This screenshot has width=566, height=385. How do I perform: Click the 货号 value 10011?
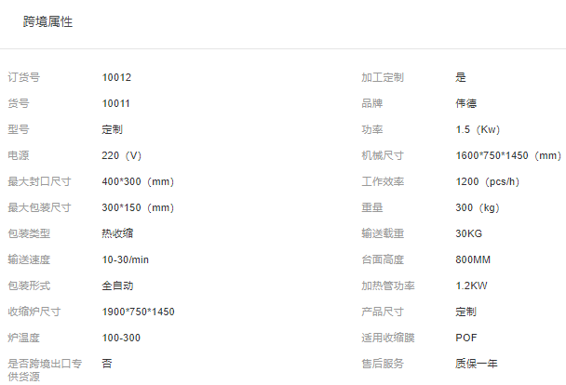116,103
